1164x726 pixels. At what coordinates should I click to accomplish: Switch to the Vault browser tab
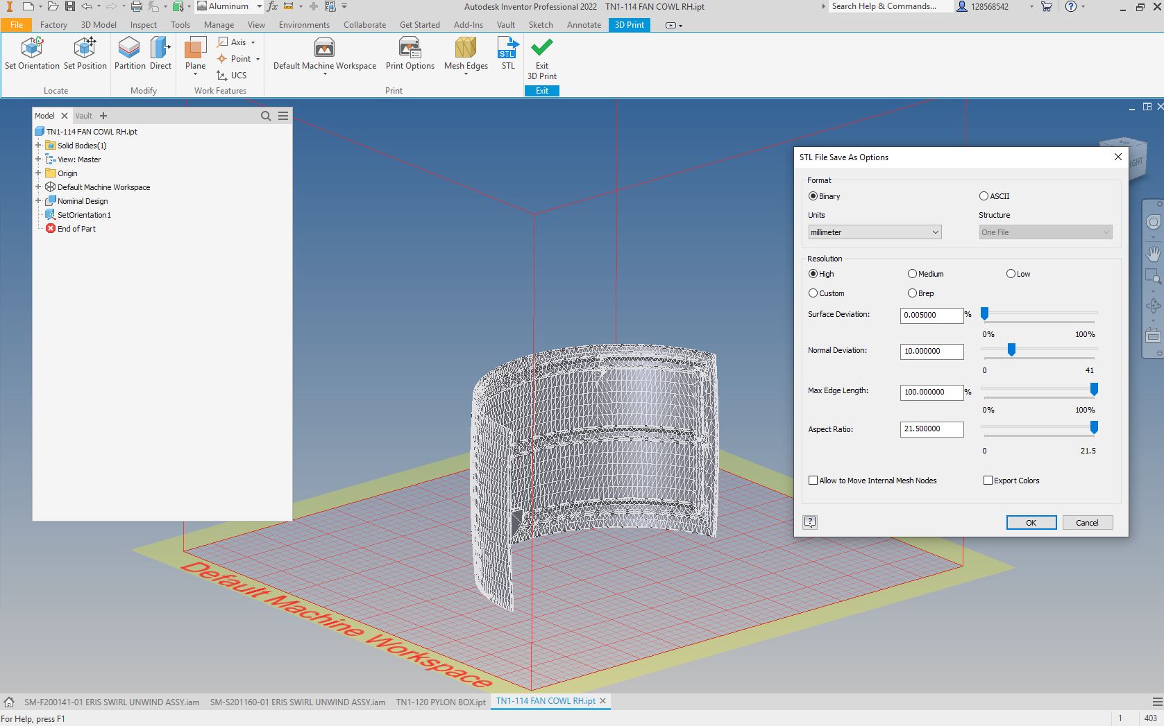pyautogui.click(x=83, y=116)
